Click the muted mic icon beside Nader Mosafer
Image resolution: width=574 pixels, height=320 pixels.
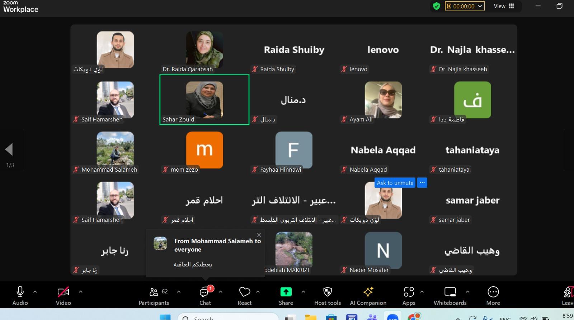coord(344,270)
